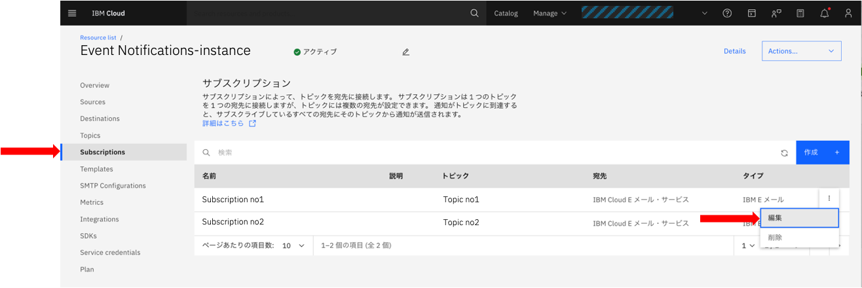
Task: Open the contacts and support icon
Action: tap(776, 13)
